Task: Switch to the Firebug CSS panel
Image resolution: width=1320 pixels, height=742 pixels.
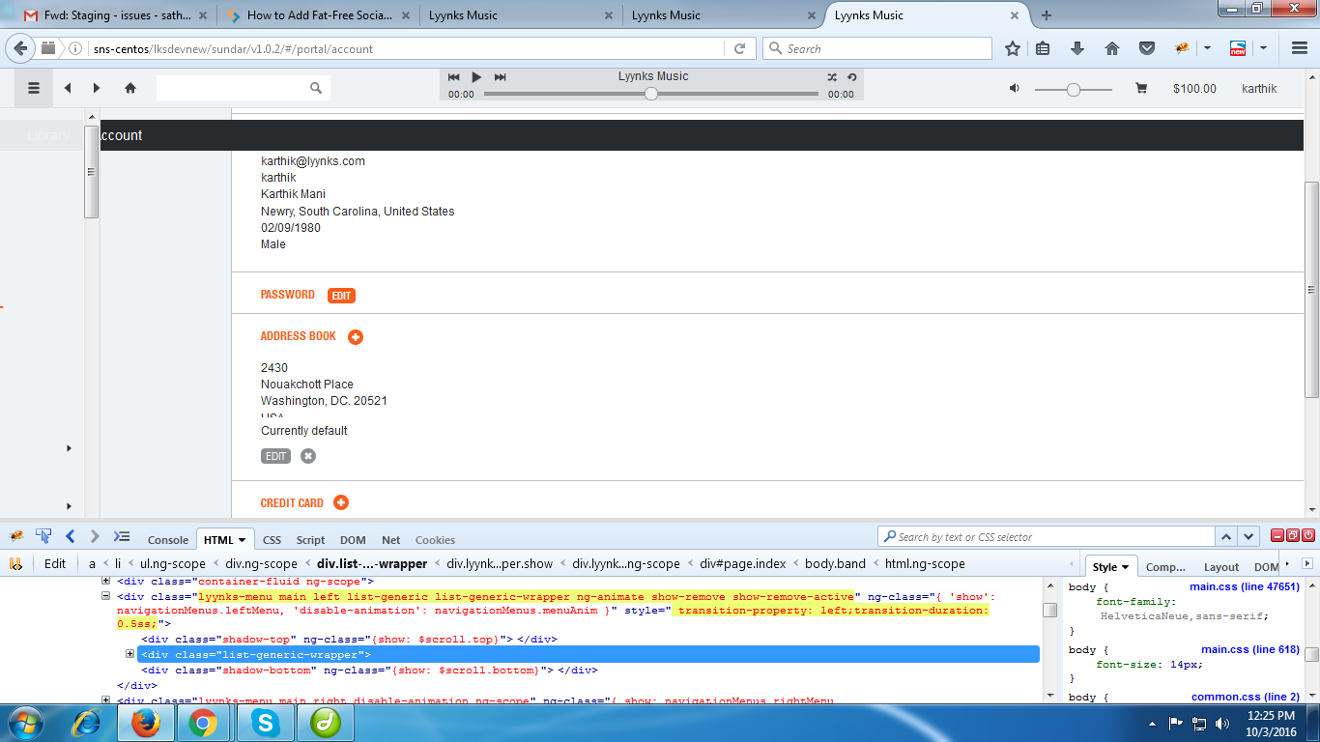Action: point(273,540)
